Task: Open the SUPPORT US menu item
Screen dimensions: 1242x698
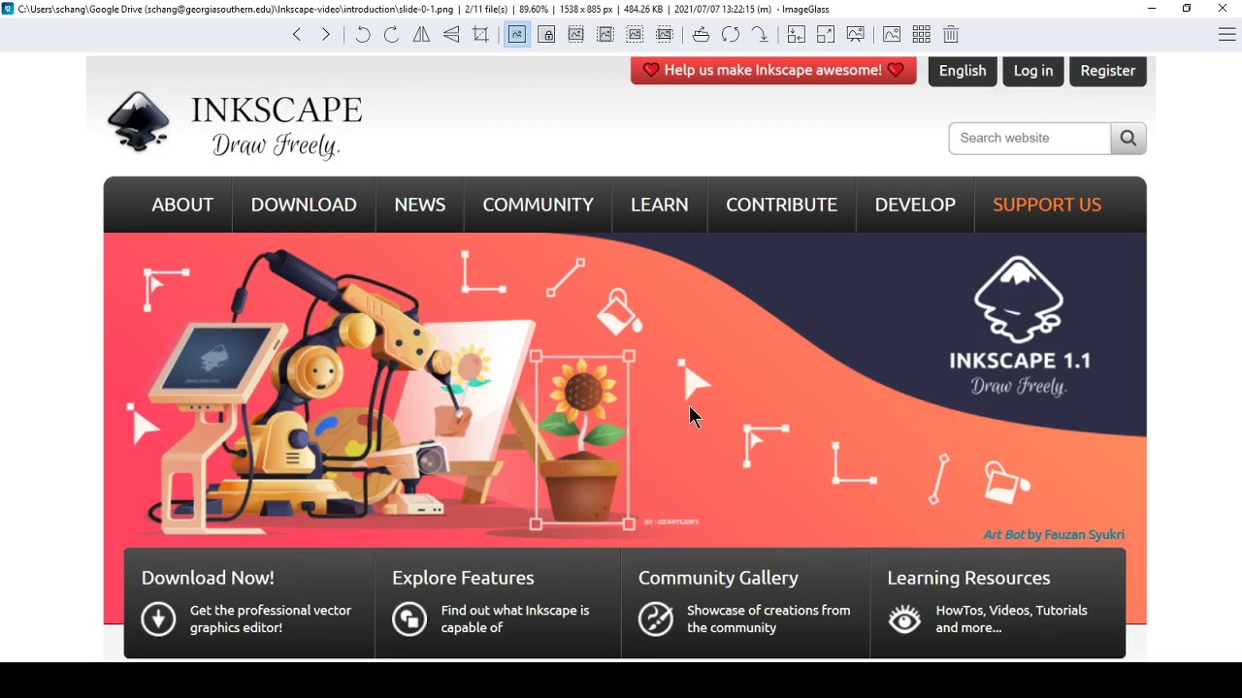Action: click(x=1047, y=205)
